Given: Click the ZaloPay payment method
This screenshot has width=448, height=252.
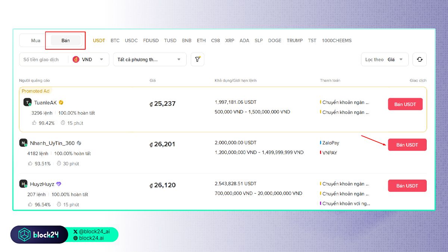Looking at the screenshot, I should pos(331,143).
